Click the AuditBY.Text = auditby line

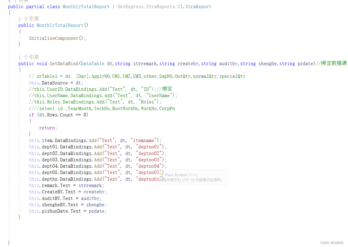tap(65, 198)
